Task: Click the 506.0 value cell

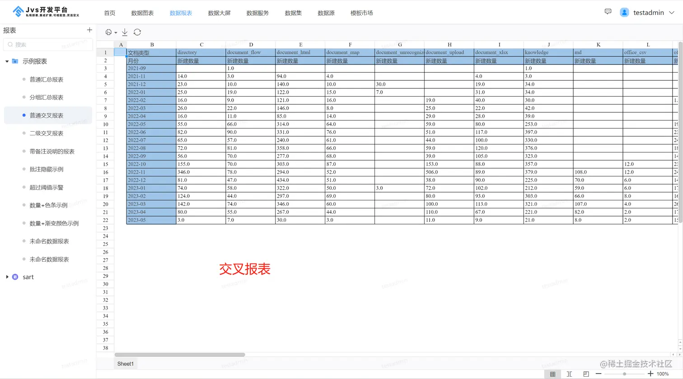Action: click(x=449, y=172)
